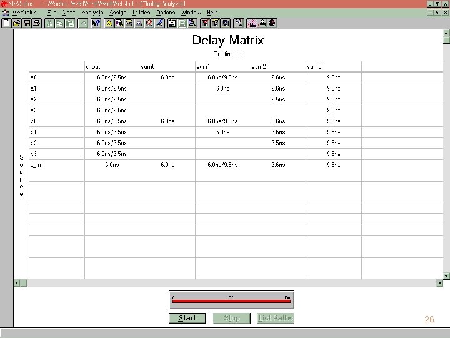Open the Floorplan Editor icon
450x338 pixels.
click(x=119, y=23)
